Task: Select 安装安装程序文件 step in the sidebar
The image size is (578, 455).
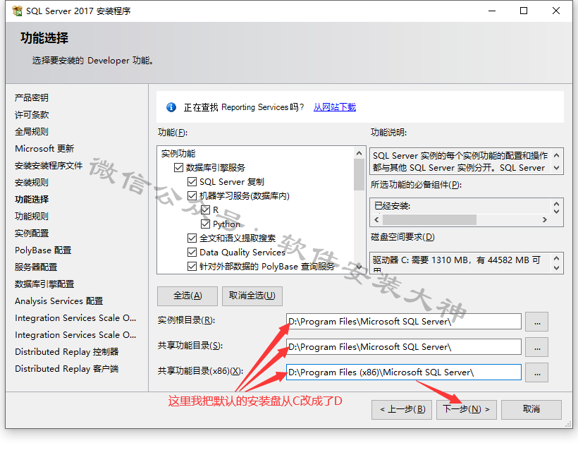Action: [49, 166]
